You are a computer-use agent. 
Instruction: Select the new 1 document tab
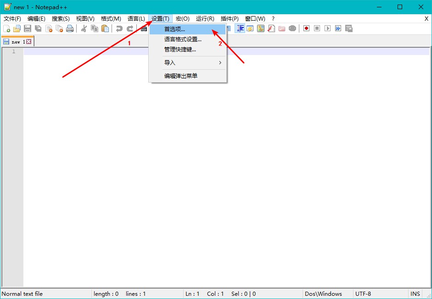point(17,42)
